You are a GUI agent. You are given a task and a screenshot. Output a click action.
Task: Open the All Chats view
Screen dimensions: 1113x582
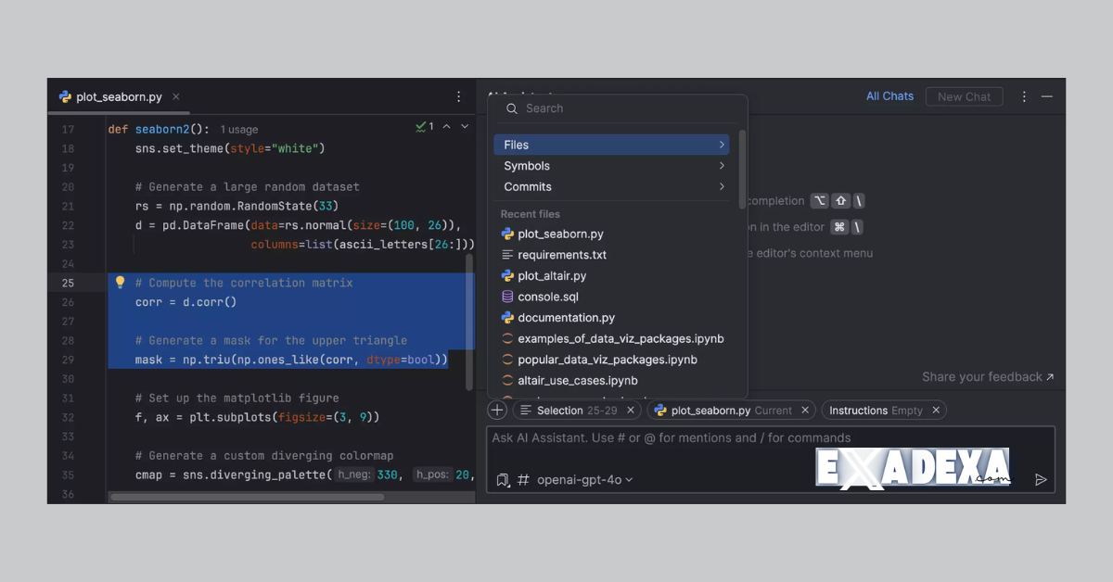[889, 96]
